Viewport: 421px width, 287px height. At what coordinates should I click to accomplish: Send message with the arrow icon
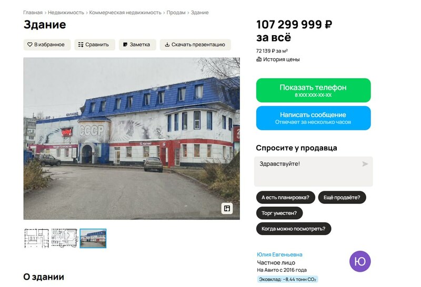tap(365, 164)
